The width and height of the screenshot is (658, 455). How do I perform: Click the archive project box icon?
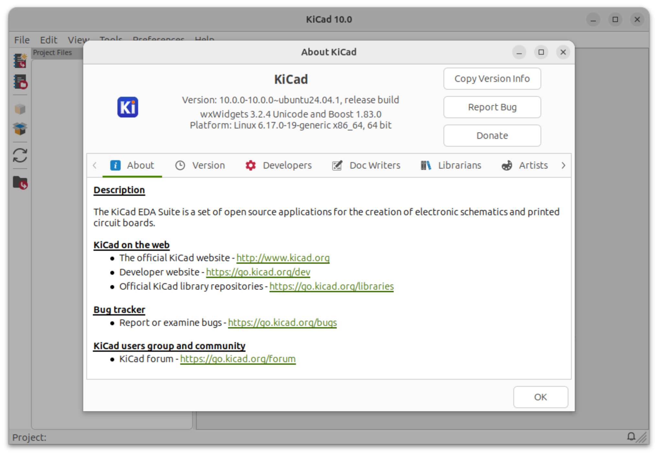tap(20, 109)
